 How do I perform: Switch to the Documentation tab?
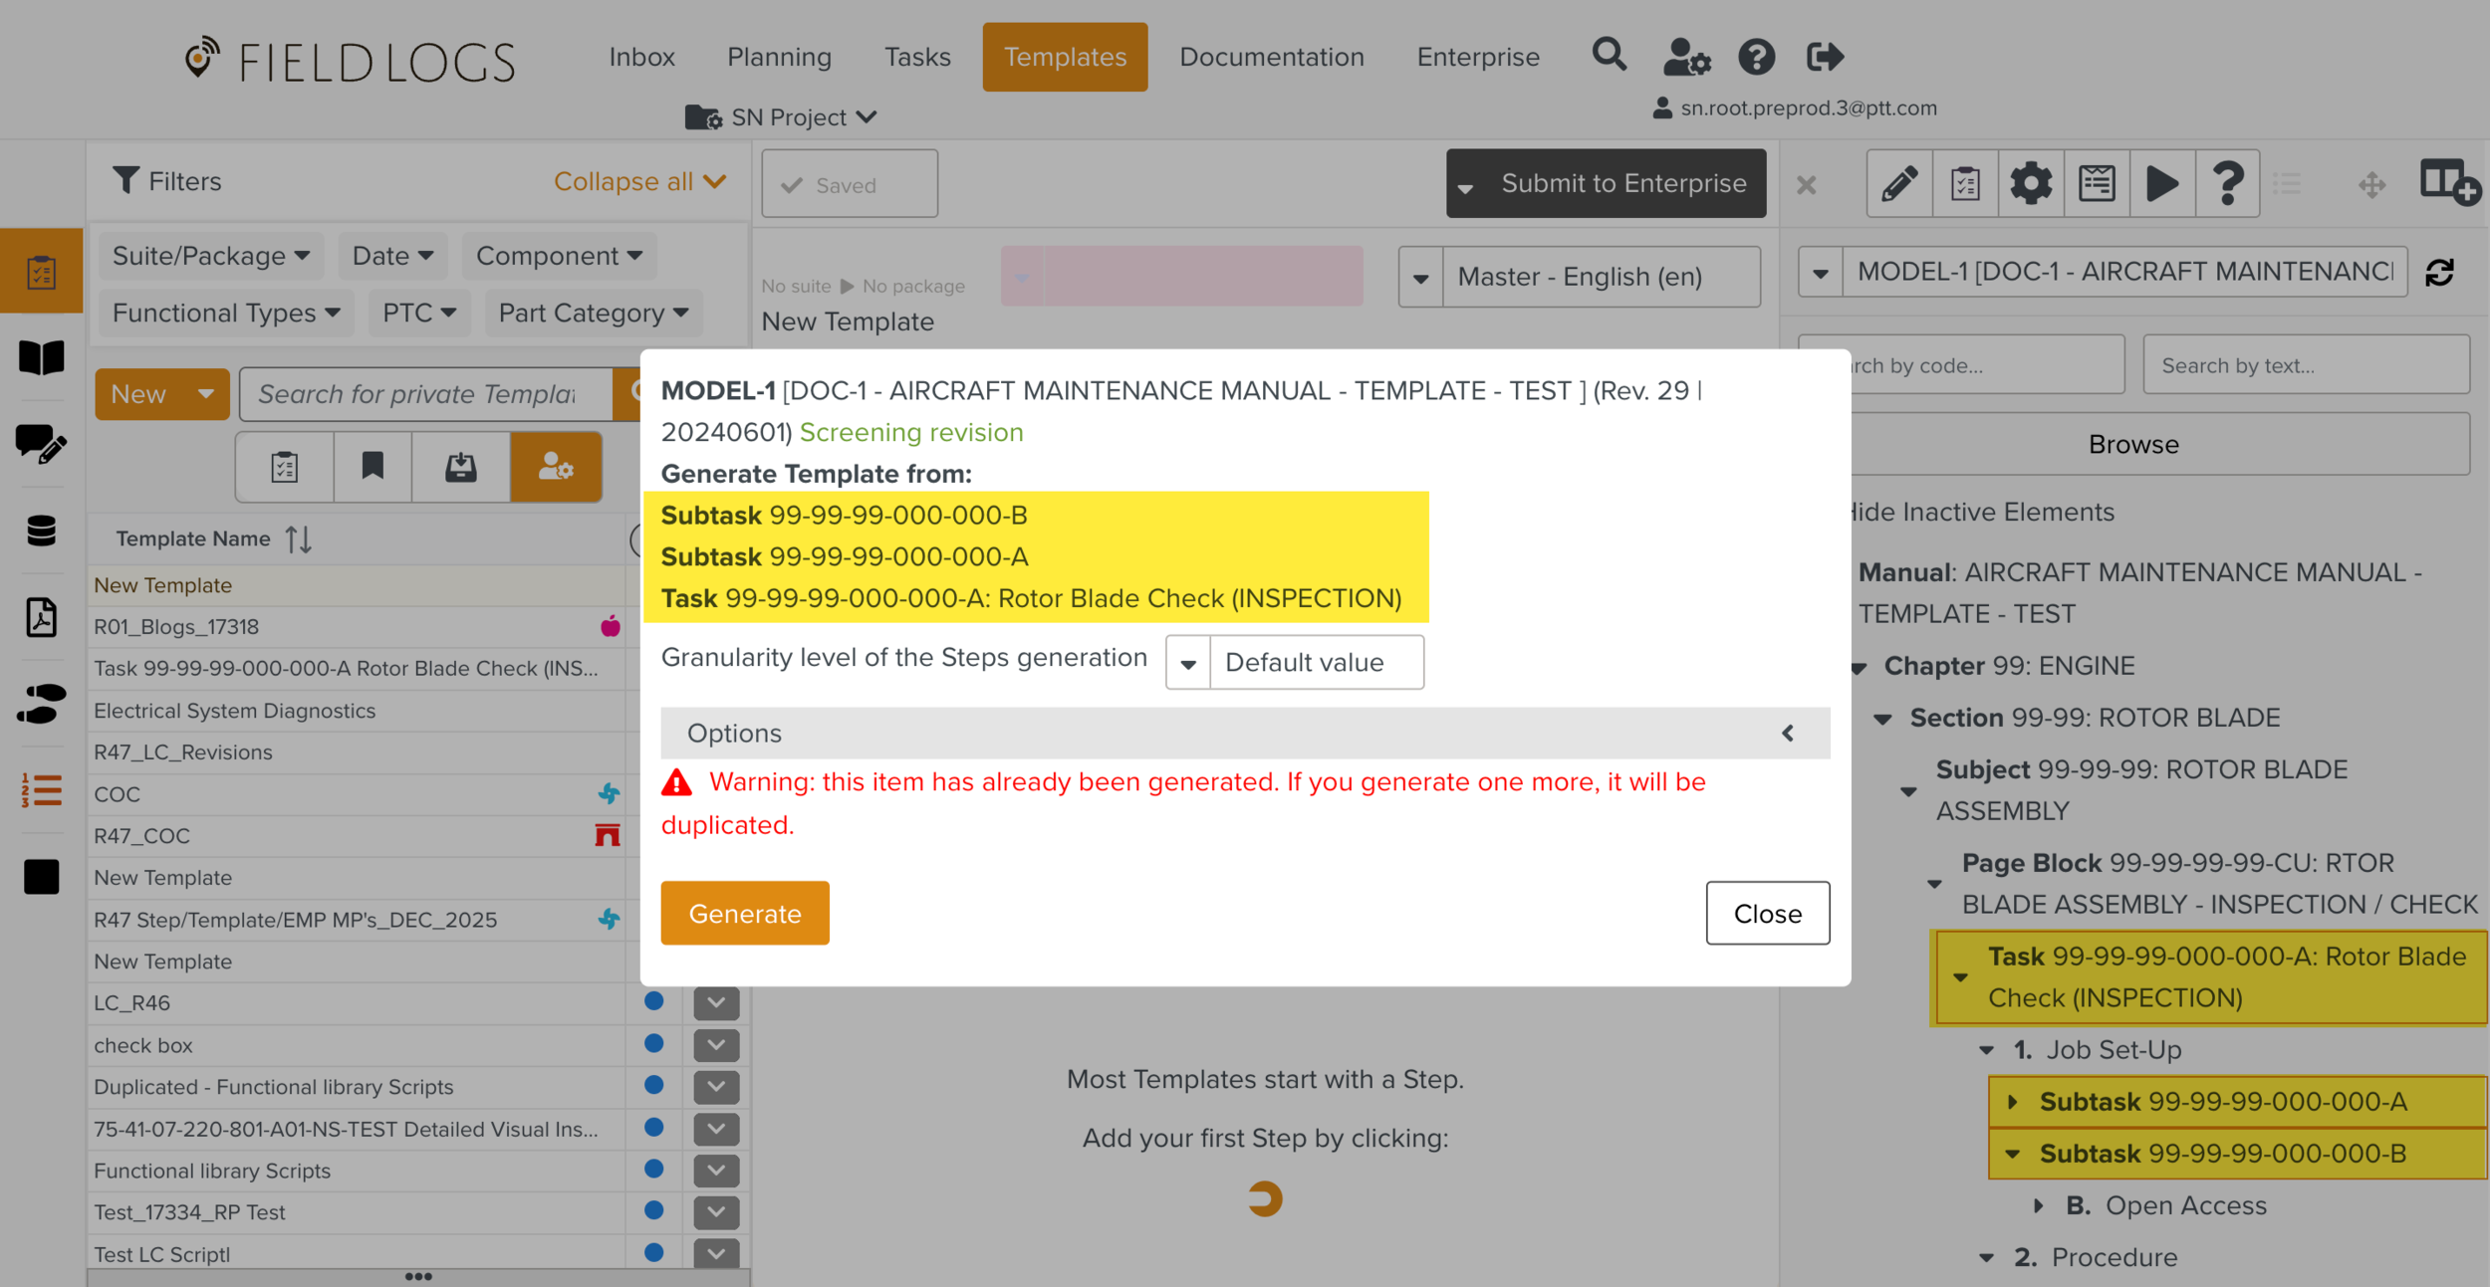[x=1271, y=57]
